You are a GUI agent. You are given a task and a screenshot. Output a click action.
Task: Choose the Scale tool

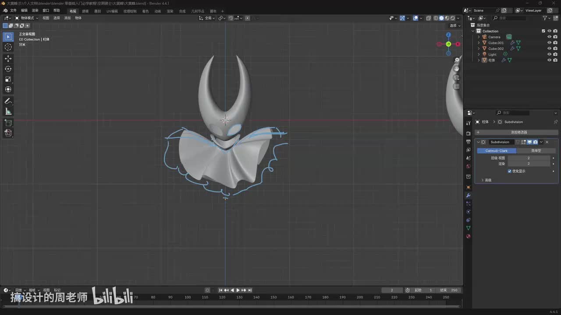coord(8,79)
